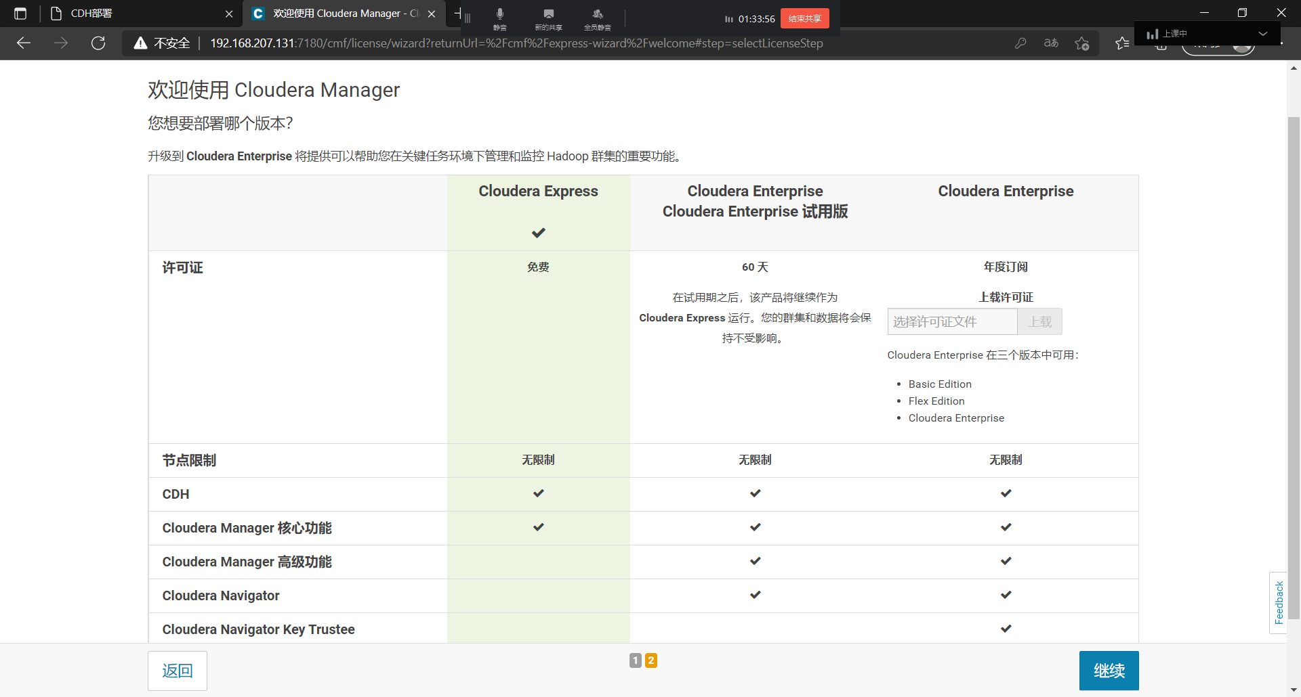
Task: Open the favorites list
Action: (1122, 43)
